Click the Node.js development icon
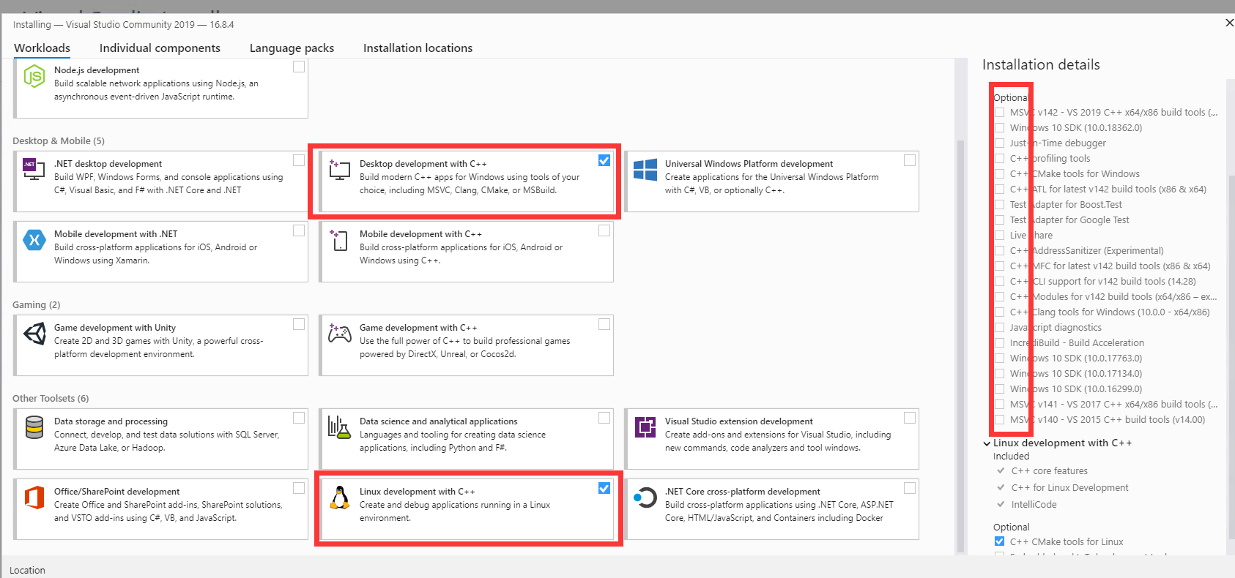This screenshot has height=578, width=1235. coord(34,76)
